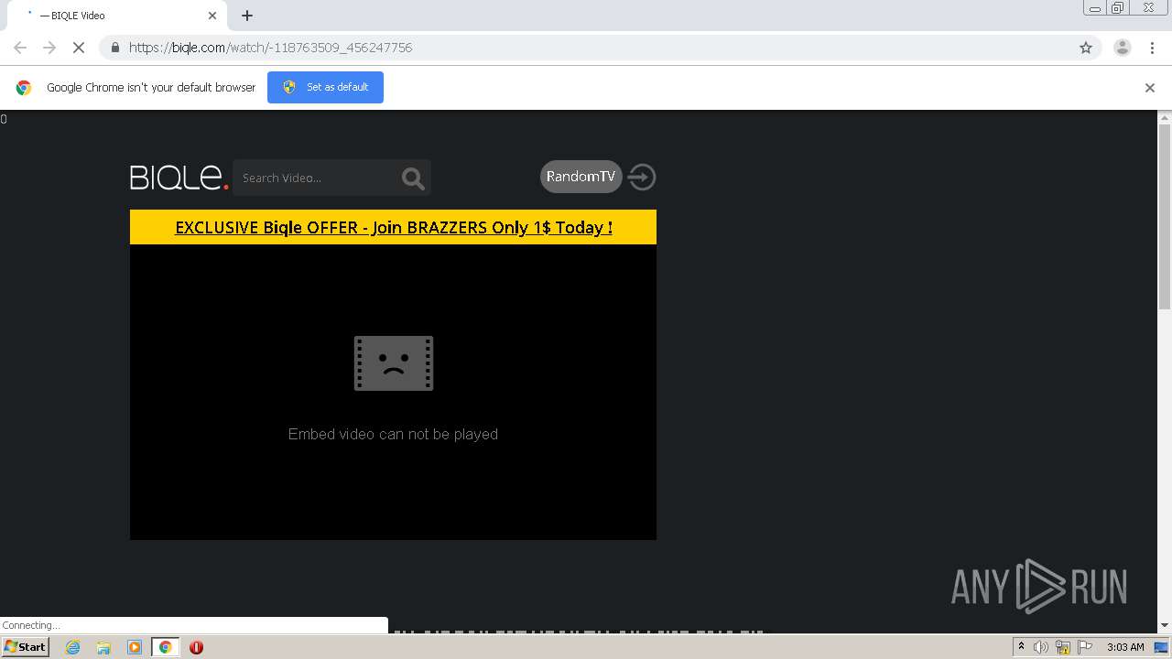Open the EXCLUSIVE Biqle OFFER banner link
This screenshot has width=1172, height=659.
point(394,227)
